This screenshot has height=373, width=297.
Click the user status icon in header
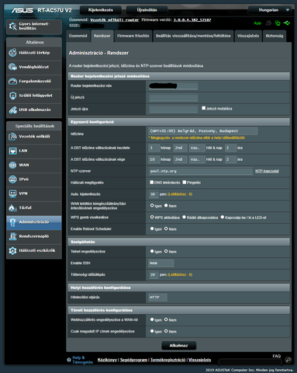[x=268, y=23]
